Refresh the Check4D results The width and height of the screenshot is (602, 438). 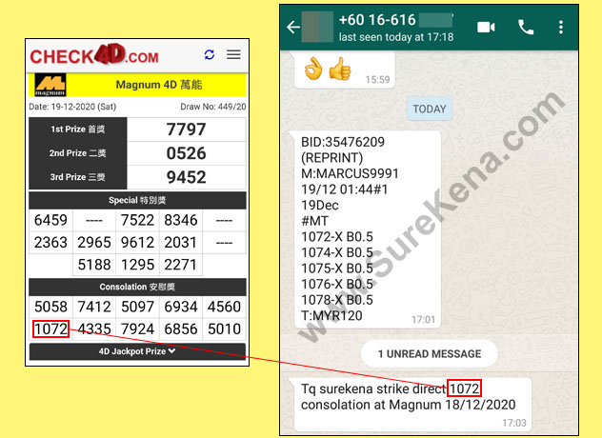[210, 54]
